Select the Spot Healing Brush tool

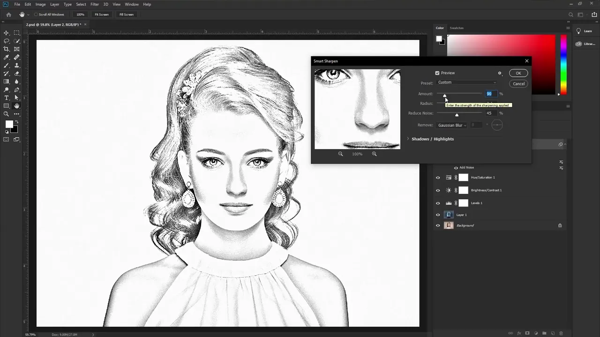(x=17, y=57)
